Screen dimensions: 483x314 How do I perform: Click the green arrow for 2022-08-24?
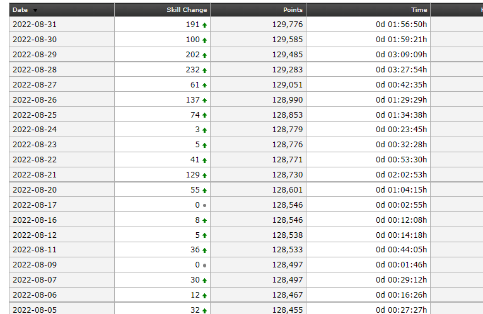click(204, 130)
